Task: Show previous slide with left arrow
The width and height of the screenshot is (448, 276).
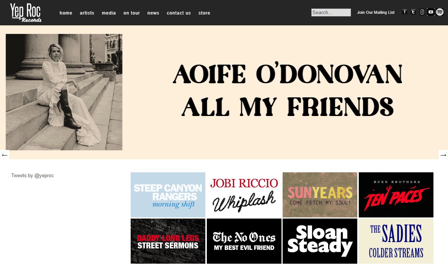Action: point(4,155)
